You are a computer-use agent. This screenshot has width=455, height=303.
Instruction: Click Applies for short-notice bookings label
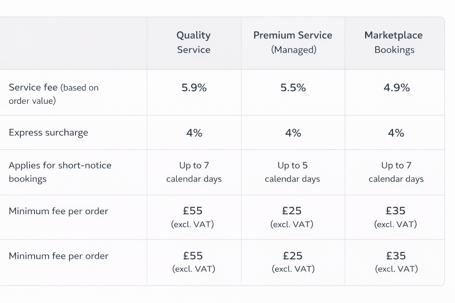60,172
